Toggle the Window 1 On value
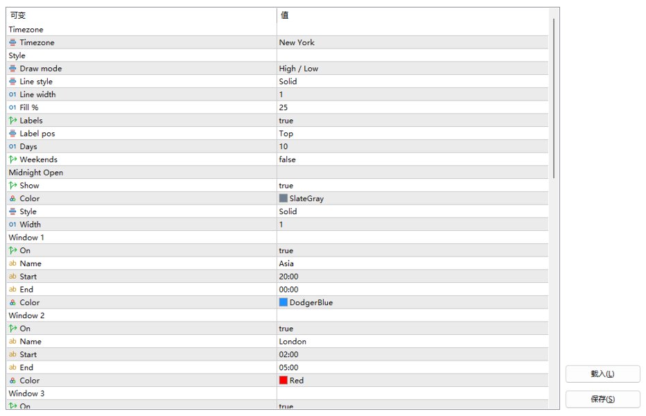Viewport: 646px width, 416px height. (412, 250)
